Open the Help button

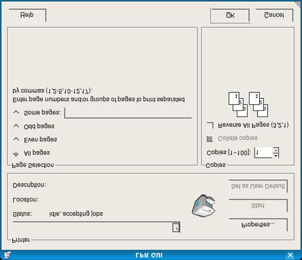click(x=27, y=15)
